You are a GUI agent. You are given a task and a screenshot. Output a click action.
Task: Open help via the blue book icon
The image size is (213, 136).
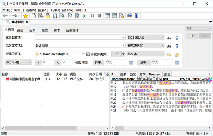(136, 16)
